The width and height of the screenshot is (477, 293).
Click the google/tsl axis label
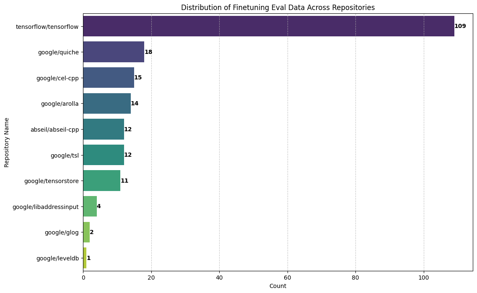[65, 155]
